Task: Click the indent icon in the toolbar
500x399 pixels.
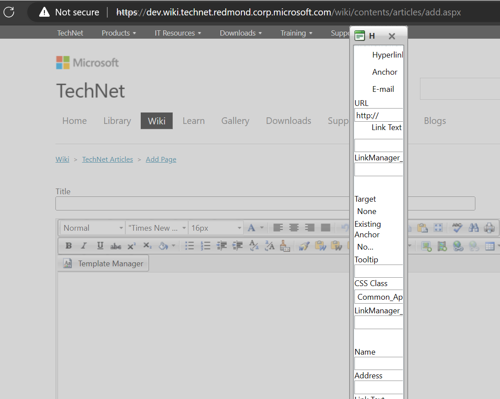Action: pos(237,246)
